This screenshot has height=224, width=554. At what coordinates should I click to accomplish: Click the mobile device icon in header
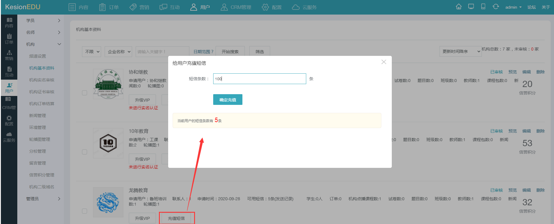tap(483, 7)
